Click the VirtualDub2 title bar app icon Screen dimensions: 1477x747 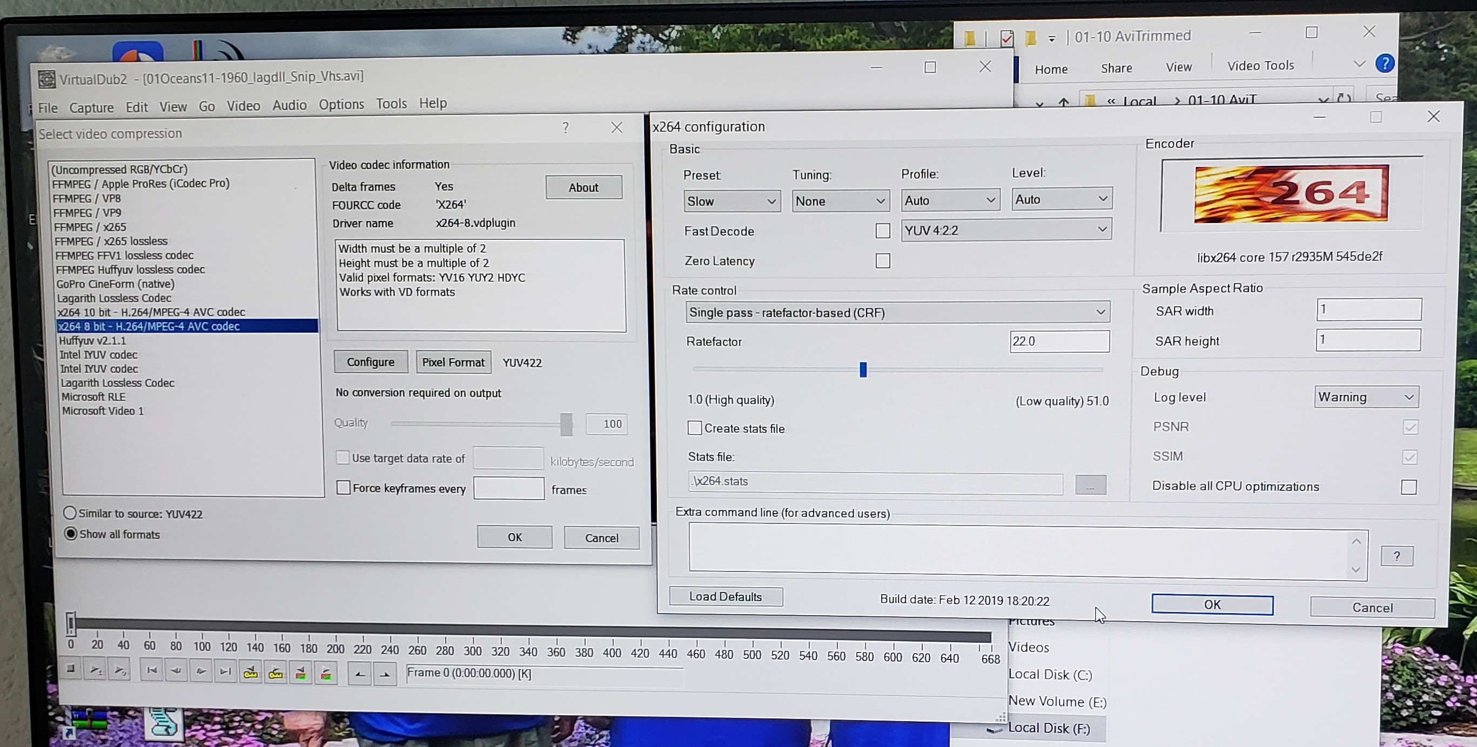pos(46,79)
